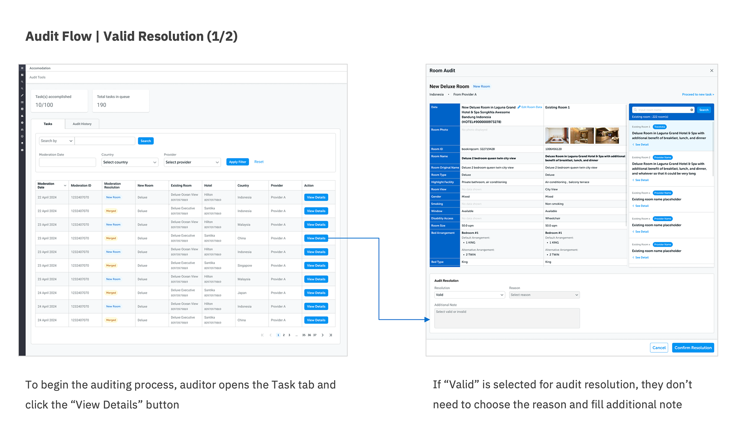Click the users group sidebar icon
The width and height of the screenshot is (745, 443).
tap(22, 129)
